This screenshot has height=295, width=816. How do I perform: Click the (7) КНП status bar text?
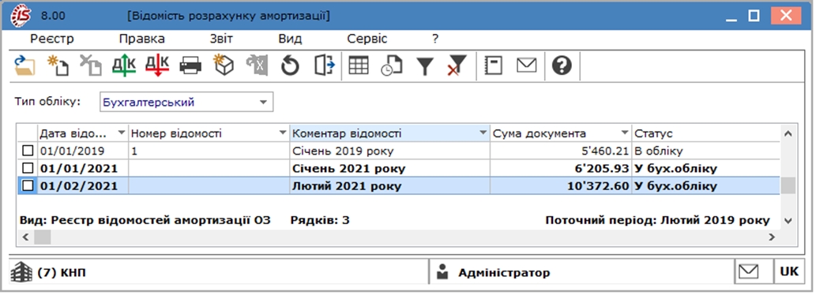(62, 273)
